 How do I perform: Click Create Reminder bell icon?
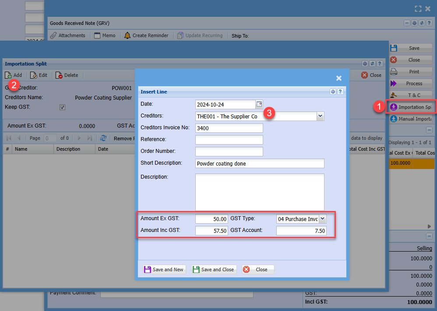click(x=127, y=35)
